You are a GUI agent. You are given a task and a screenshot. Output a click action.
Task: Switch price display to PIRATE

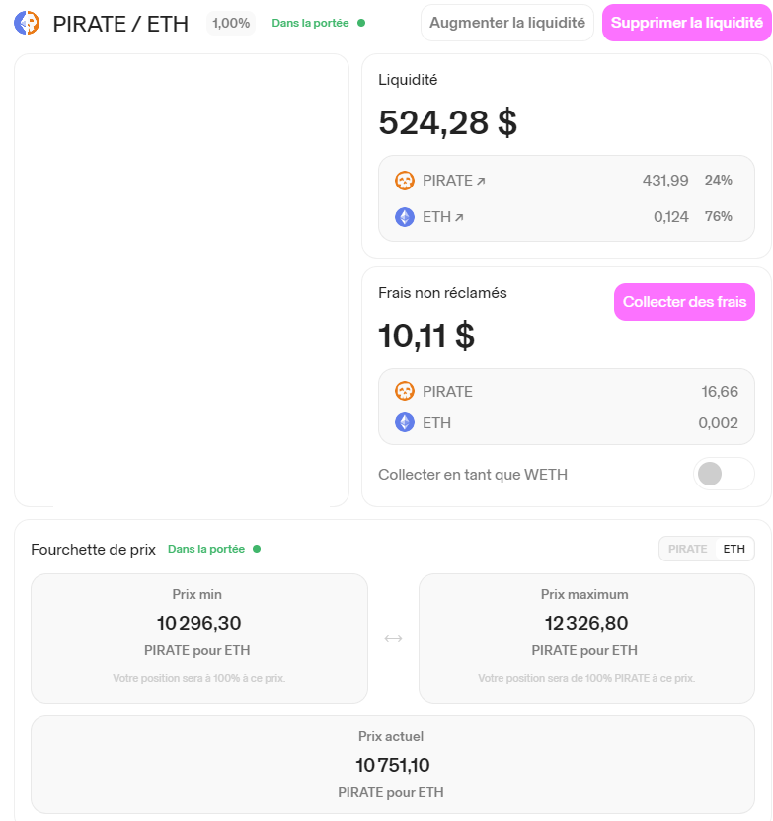coord(687,549)
